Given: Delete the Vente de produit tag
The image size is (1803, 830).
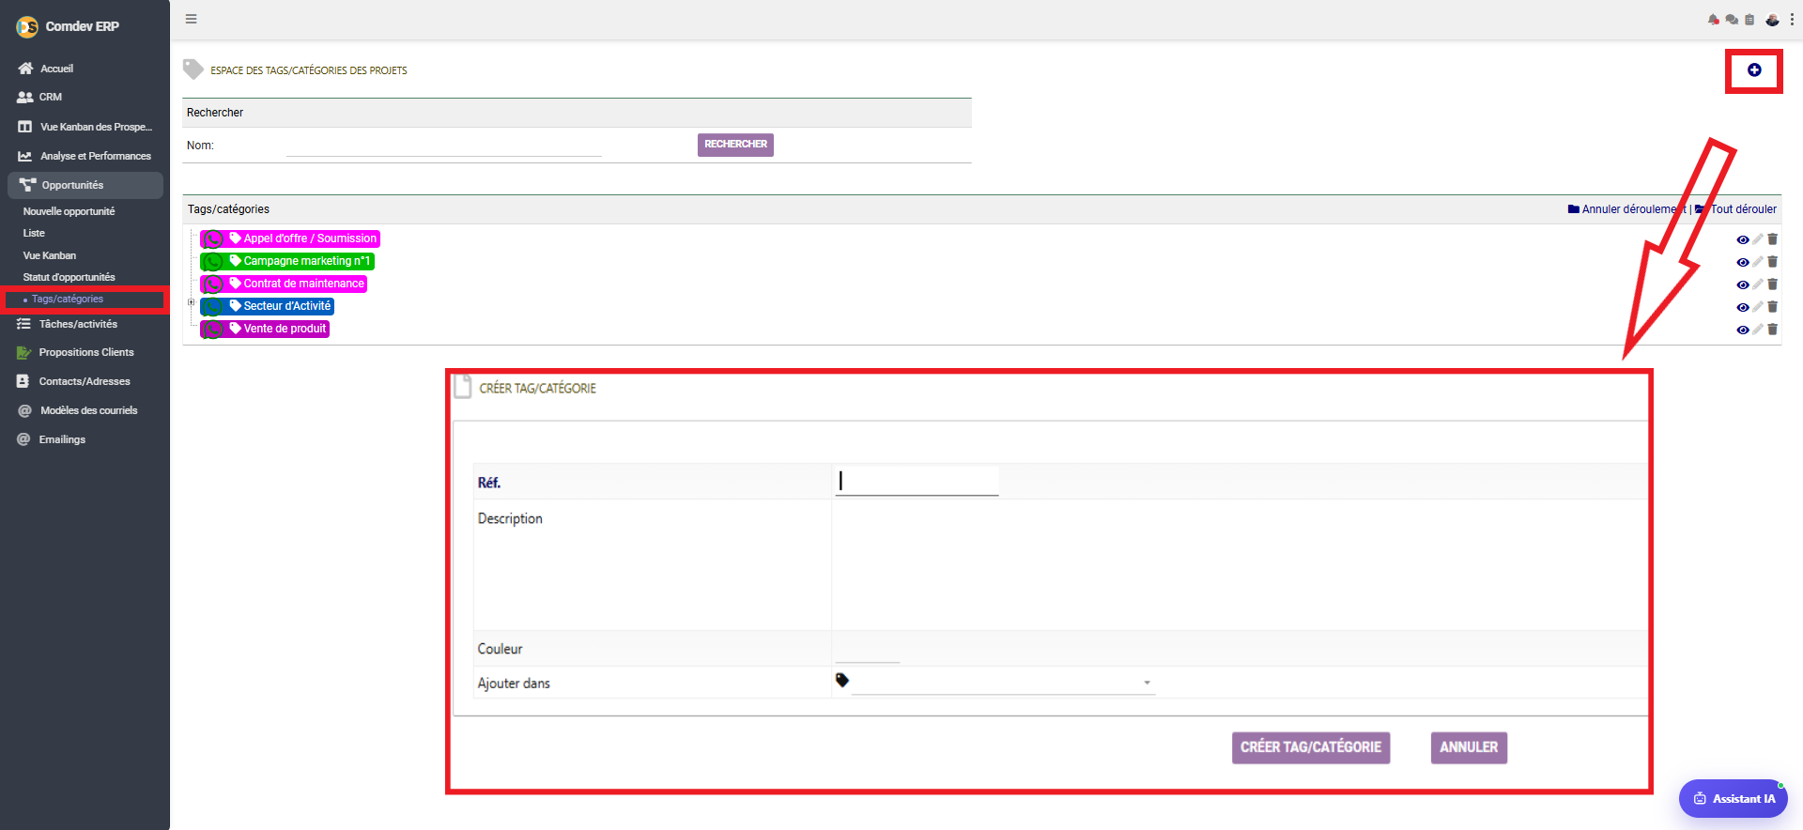Looking at the screenshot, I should tap(1773, 330).
